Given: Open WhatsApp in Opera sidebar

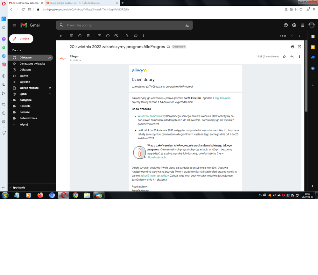Looking at the screenshot, I should pos(4,47).
